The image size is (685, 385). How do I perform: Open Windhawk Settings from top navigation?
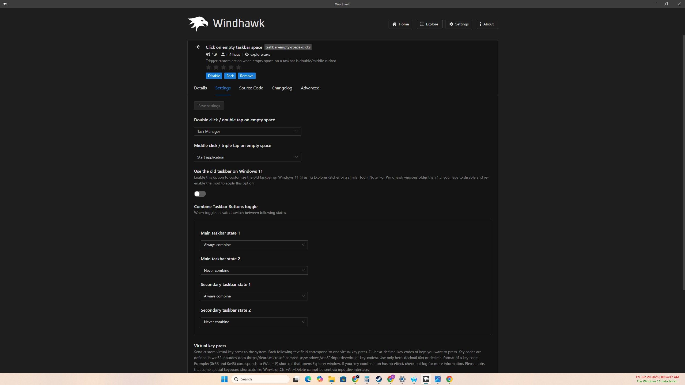tap(459, 24)
